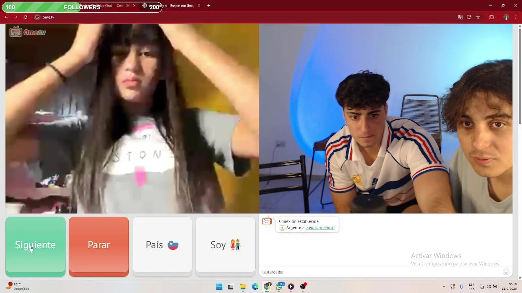522x293 pixels.
Task: Click your own webcam video feed
Action: click(386, 118)
